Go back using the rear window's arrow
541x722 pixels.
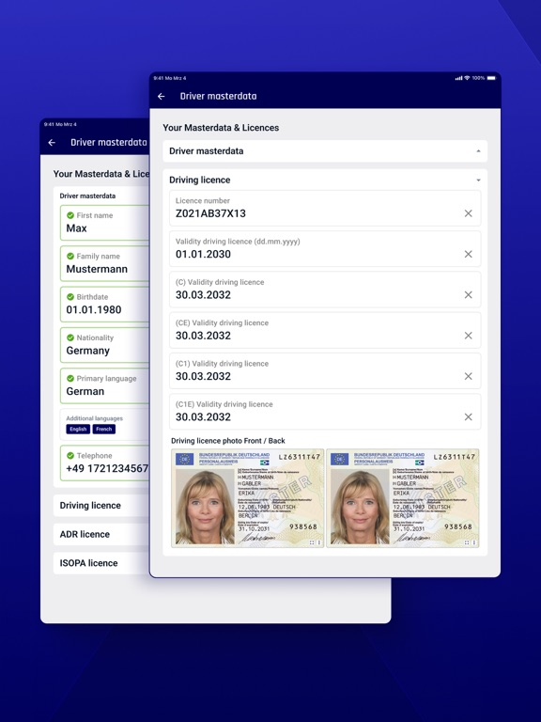[52, 143]
